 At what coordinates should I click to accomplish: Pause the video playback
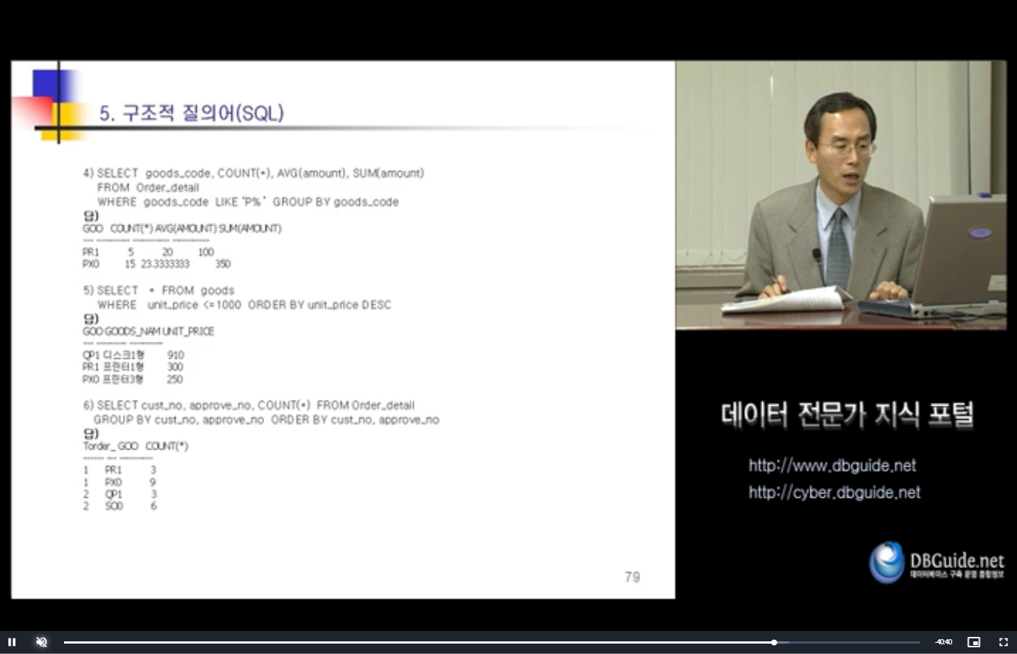point(12,642)
